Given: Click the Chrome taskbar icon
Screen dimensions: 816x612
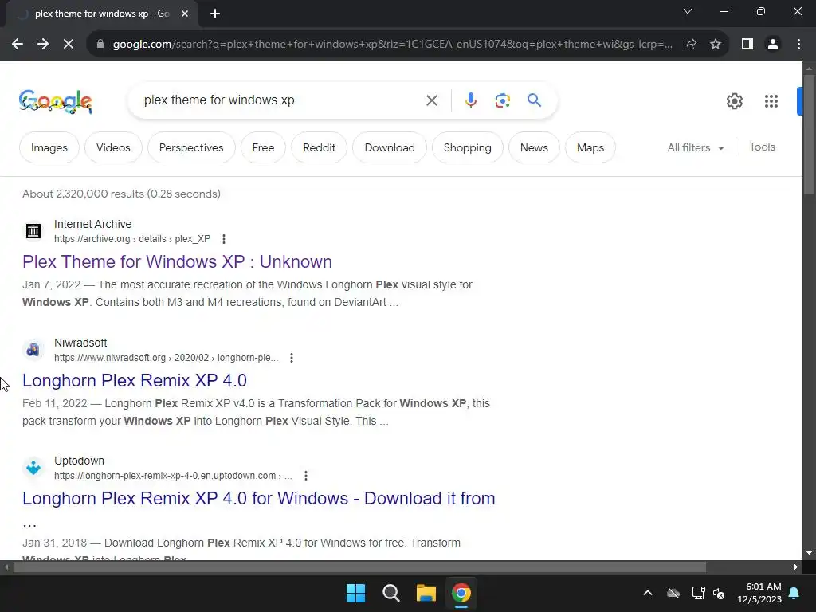Looking at the screenshot, I should [461, 593].
